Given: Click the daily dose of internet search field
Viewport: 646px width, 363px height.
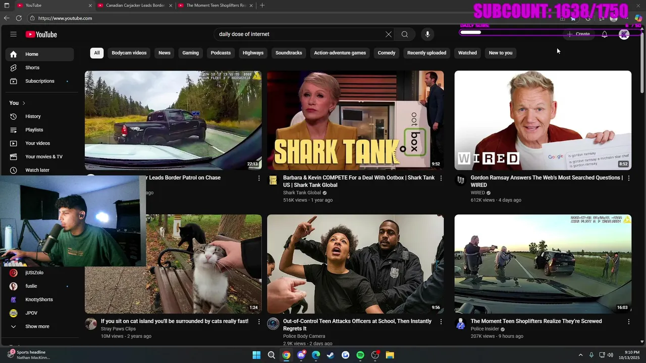Looking at the screenshot, I should 298,34.
